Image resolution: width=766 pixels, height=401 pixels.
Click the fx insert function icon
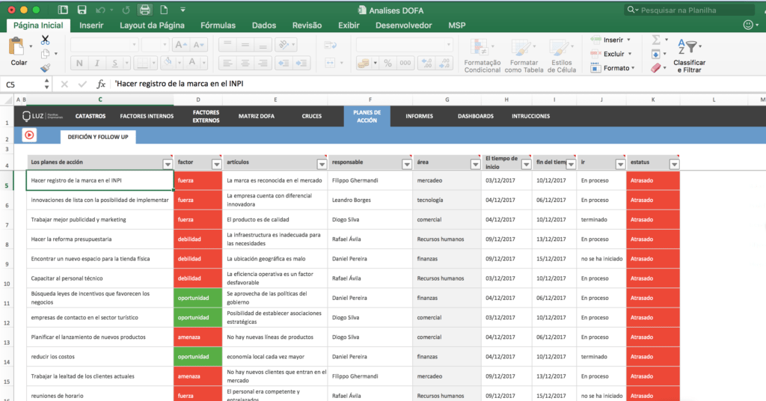point(101,85)
